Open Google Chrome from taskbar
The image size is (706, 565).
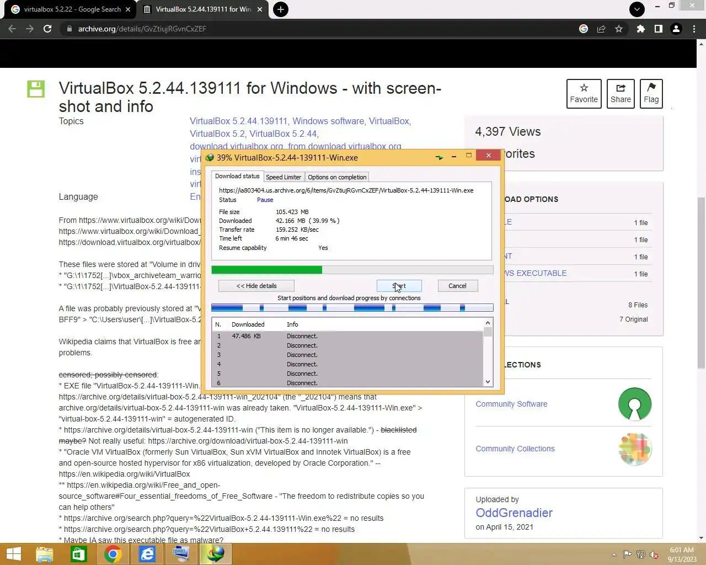coord(113,554)
